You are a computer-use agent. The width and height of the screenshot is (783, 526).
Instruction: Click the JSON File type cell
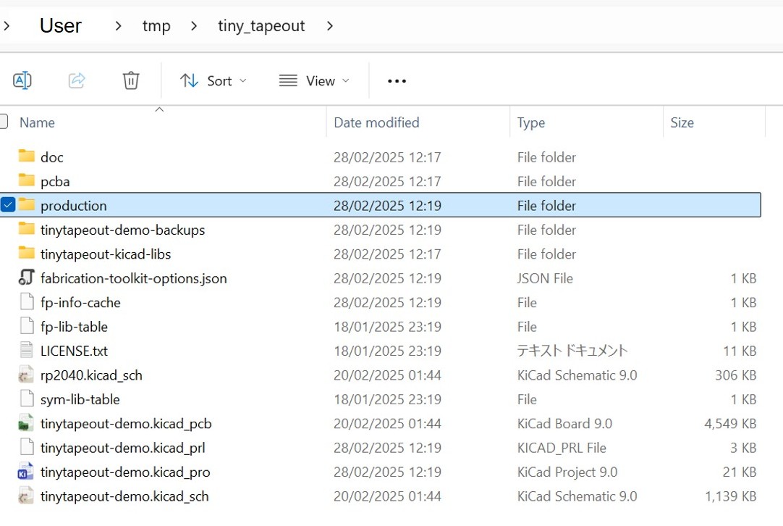pyautogui.click(x=545, y=278)
